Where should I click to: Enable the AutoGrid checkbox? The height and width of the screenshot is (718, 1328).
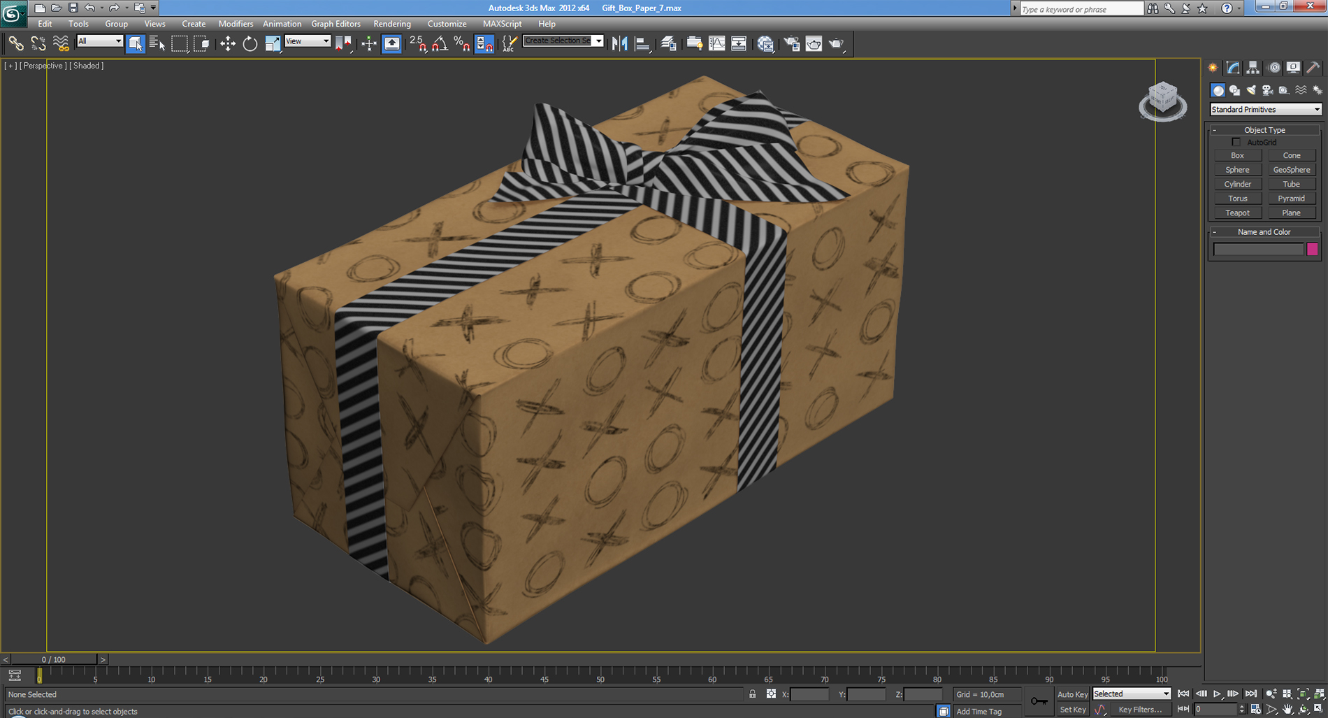tap(1236, 141)
